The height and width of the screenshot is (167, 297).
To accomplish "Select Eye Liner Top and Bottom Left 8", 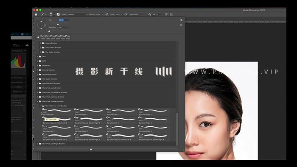I will 121,137.
